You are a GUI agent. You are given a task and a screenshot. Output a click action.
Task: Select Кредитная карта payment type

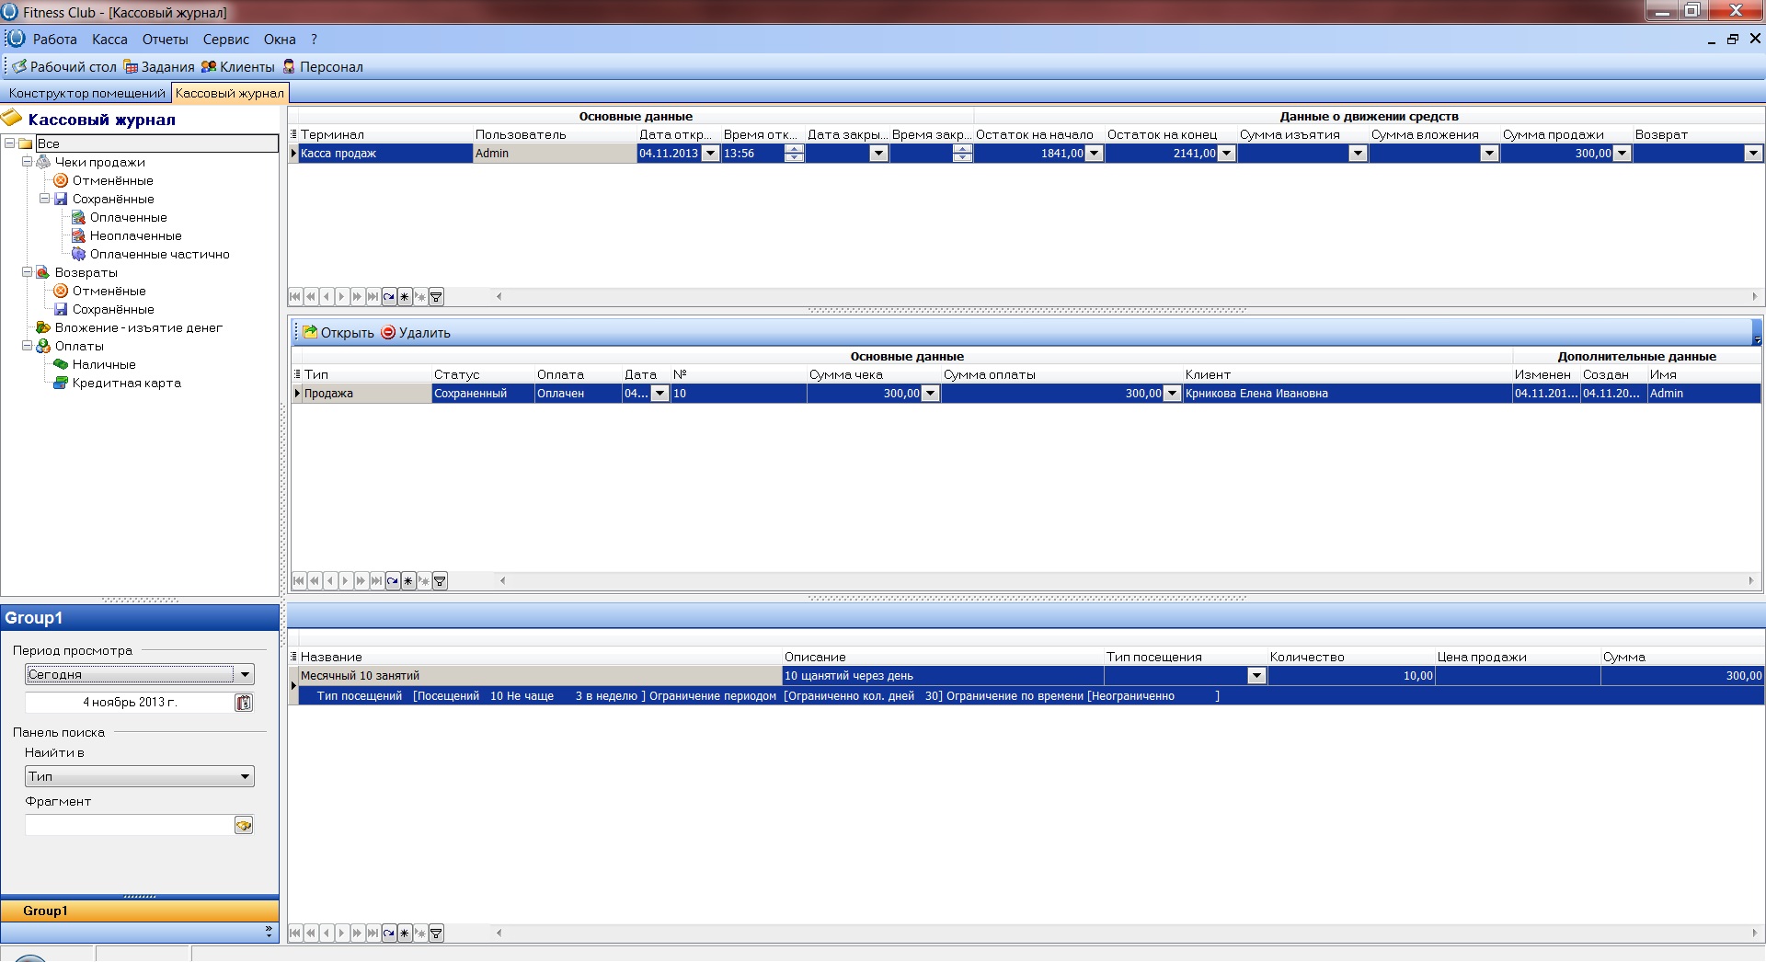126,384
